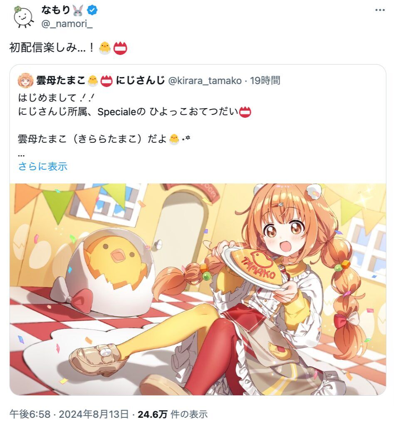Click 雲母たまこ's small avatar in quoted tweet

pyautogui.click(x=25, y=81)
